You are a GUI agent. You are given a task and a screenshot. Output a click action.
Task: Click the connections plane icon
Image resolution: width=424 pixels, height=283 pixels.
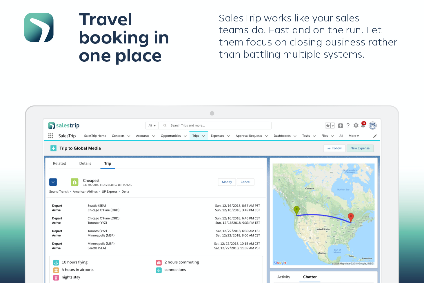tap(159, 270)
